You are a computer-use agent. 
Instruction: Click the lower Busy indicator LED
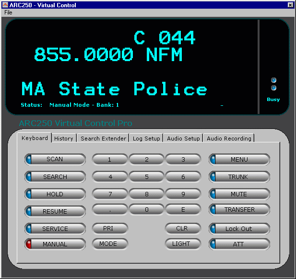(273, 88)
